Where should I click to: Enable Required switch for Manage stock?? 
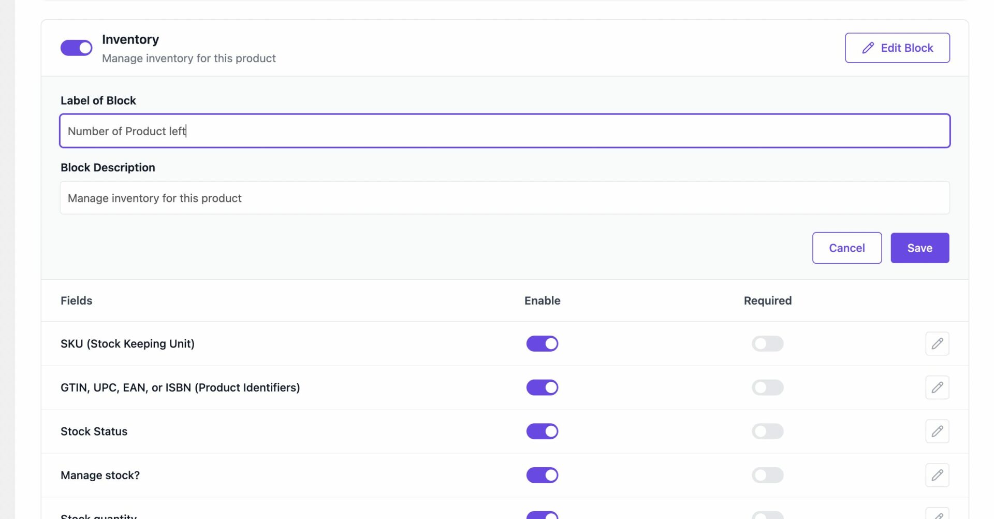[768, 475]
